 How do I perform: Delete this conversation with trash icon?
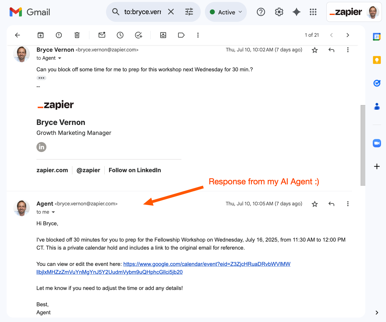[77, 35]
